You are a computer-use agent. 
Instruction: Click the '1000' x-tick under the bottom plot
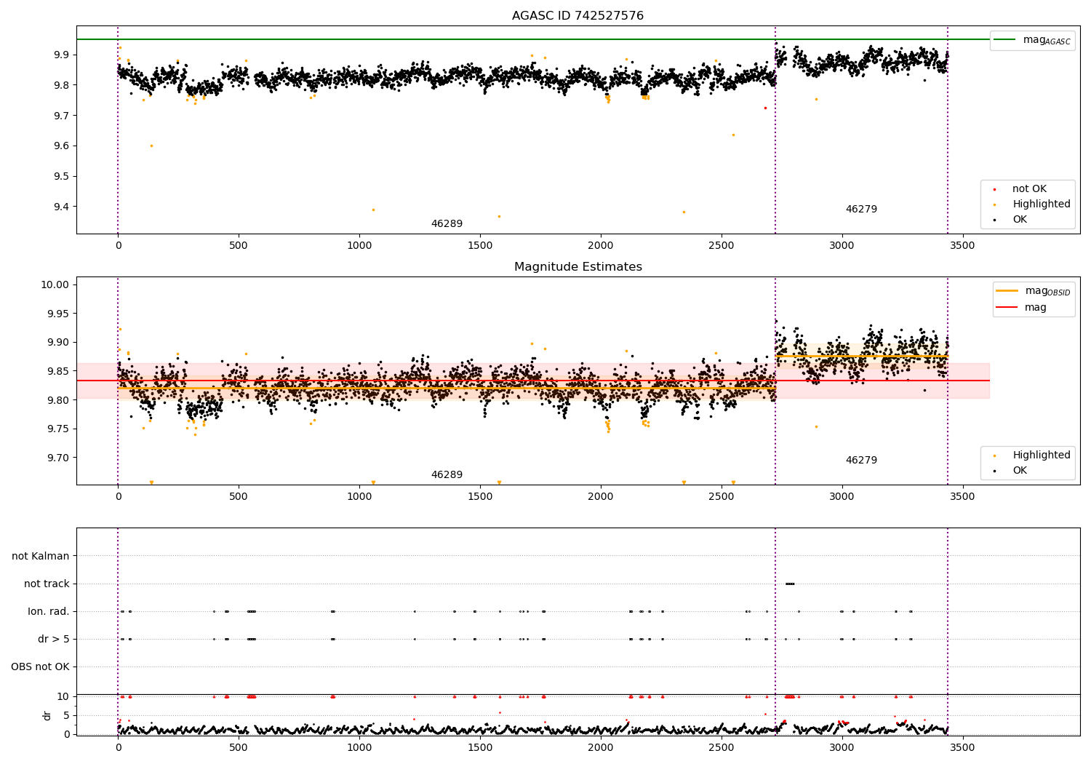pyautogui.click(x=359, y=747)
